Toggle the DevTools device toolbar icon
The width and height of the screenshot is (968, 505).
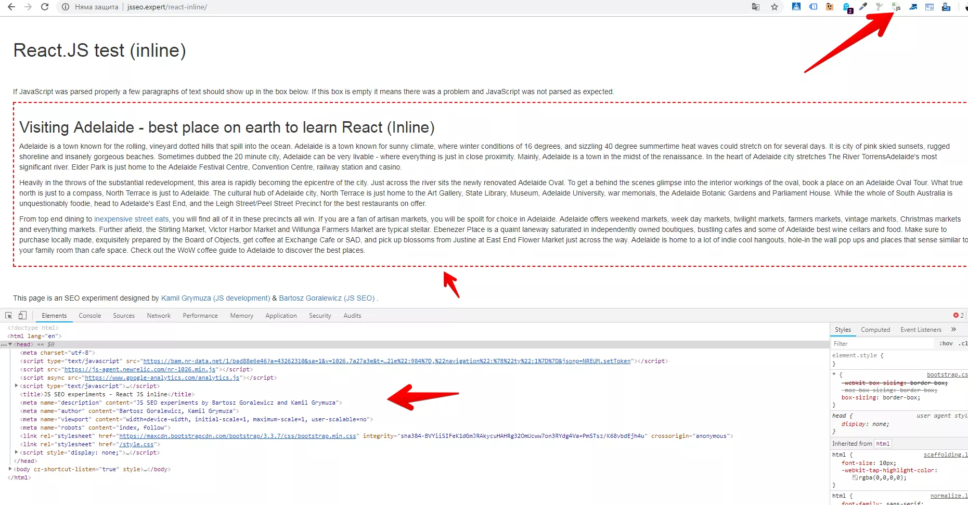(x=22, y=315)
